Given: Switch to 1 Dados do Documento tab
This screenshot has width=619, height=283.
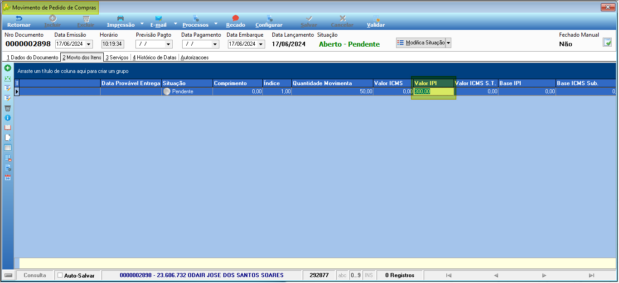Looking at the screenshot, I should (32, 58).
